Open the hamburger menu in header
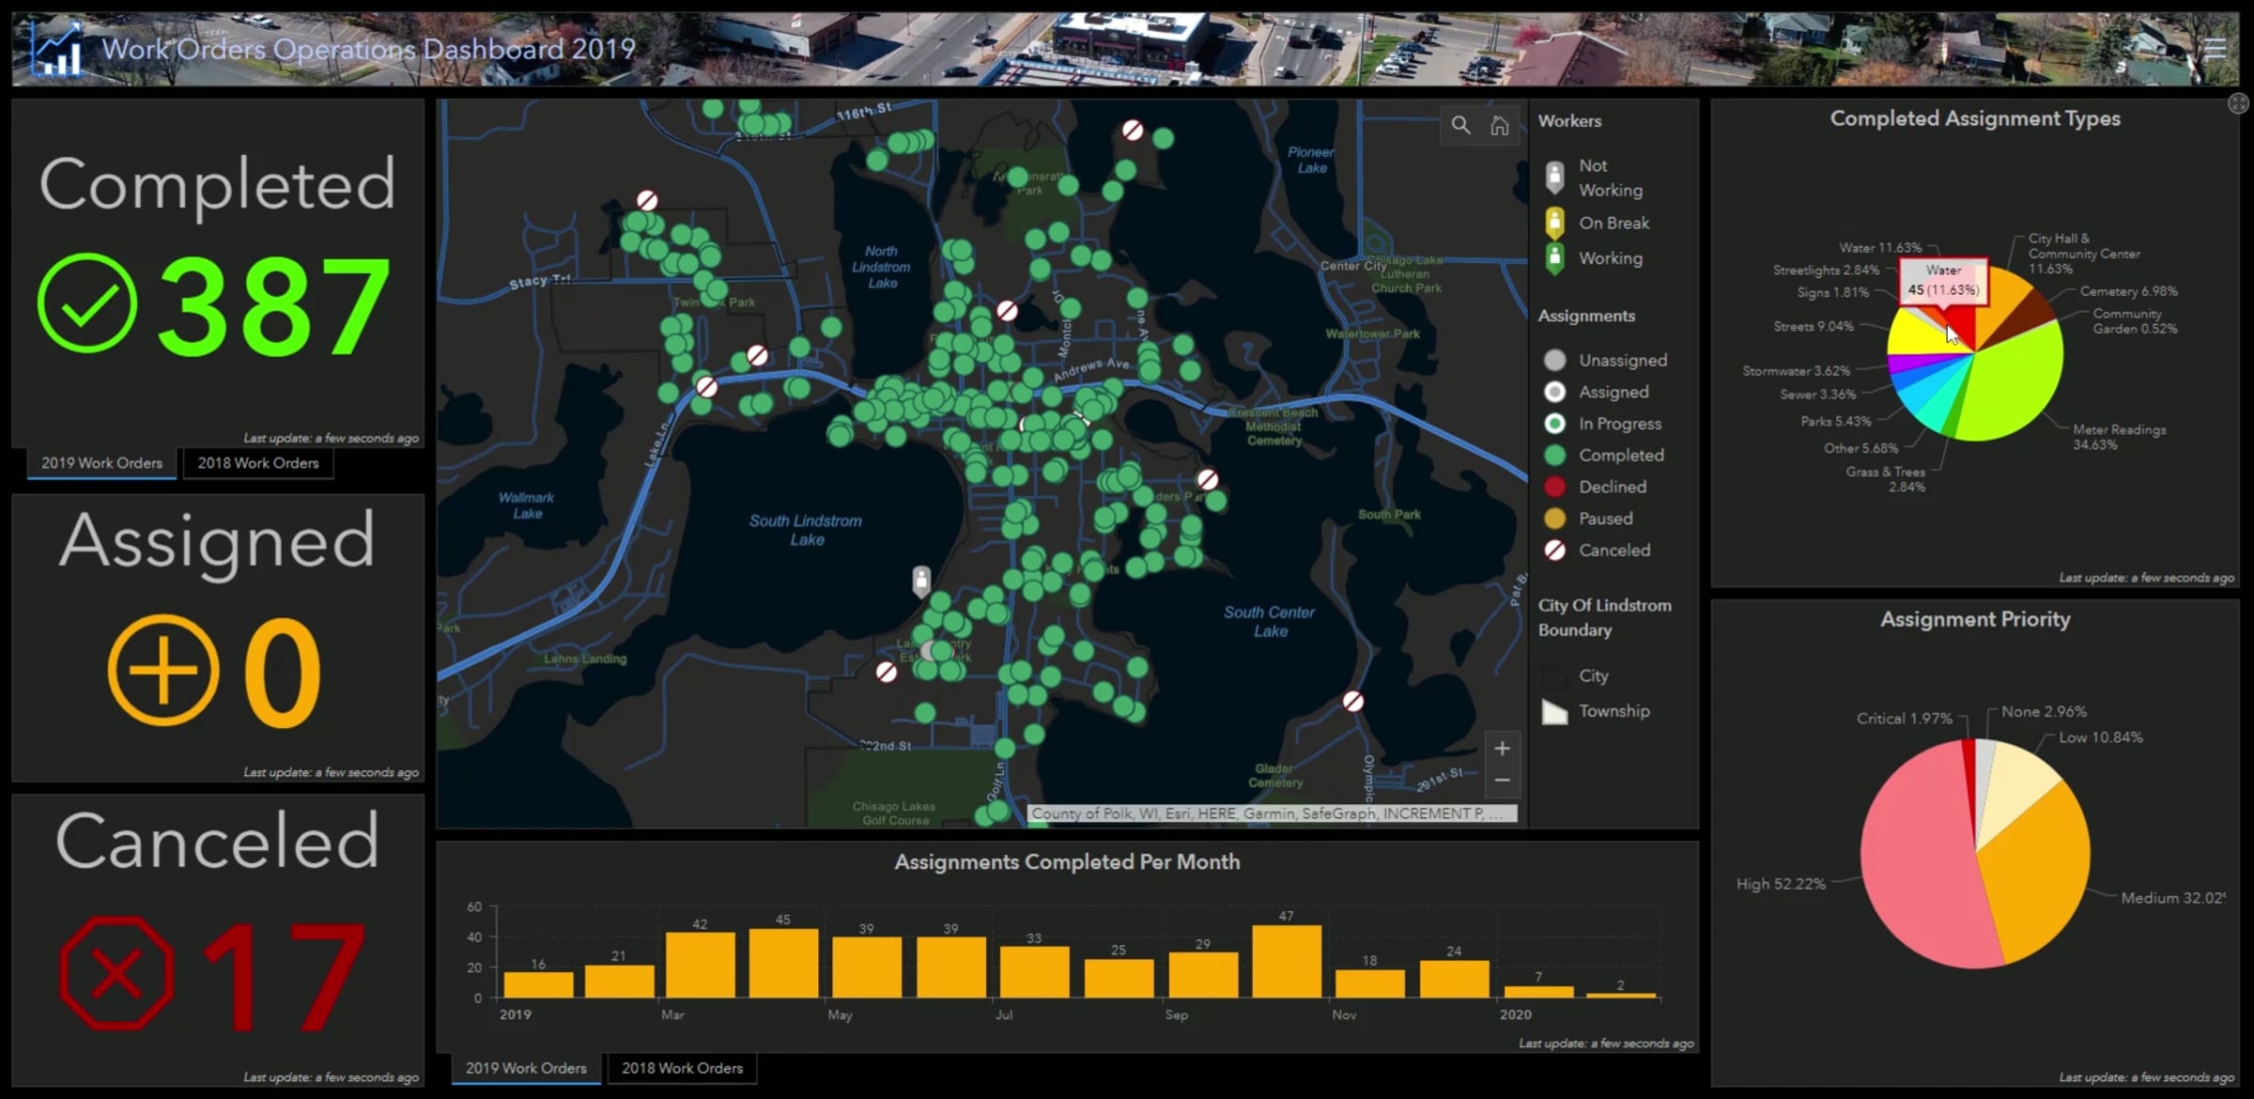This screenshot has height=1099, width=2254. coord(2215,49)
